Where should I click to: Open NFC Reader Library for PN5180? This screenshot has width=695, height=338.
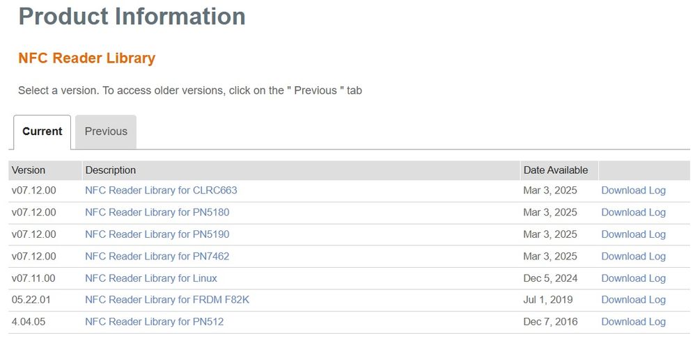pyautogui.click(x=157, y=212)
